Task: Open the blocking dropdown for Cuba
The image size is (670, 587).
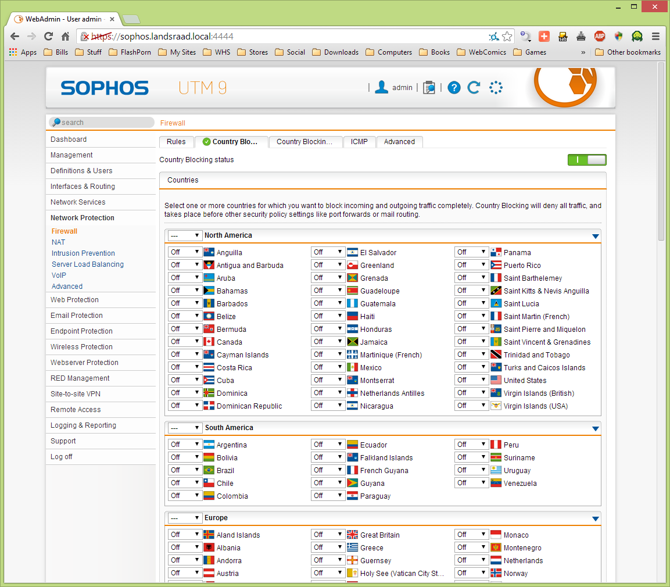Action: point(185,380)
